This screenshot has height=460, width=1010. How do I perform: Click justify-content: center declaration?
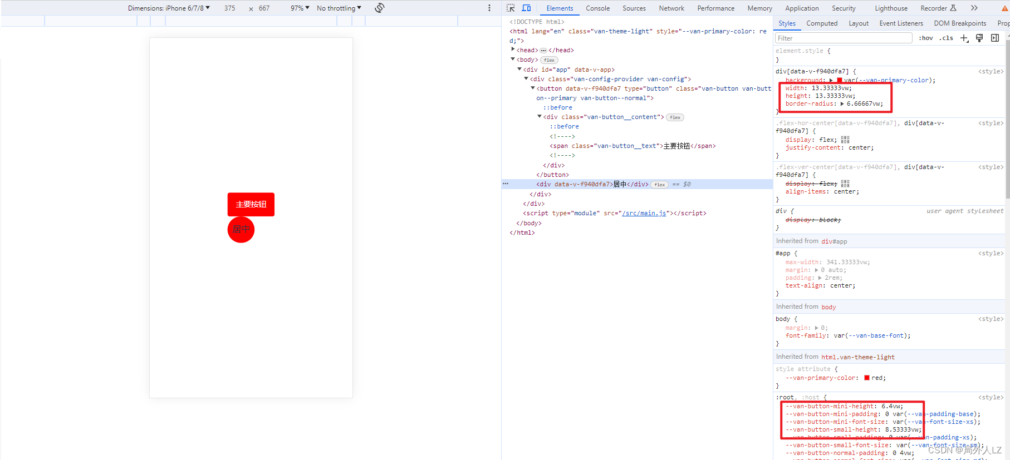coord(830,147)
